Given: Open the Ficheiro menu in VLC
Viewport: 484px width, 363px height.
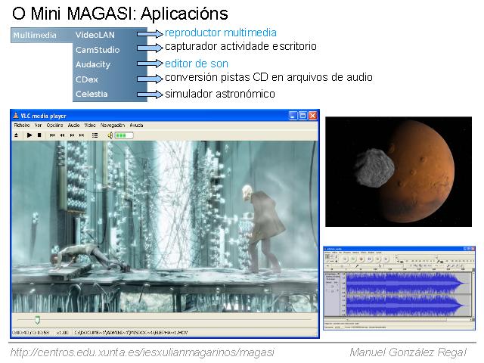Looking at the screenshot, I should coord(21,125).
